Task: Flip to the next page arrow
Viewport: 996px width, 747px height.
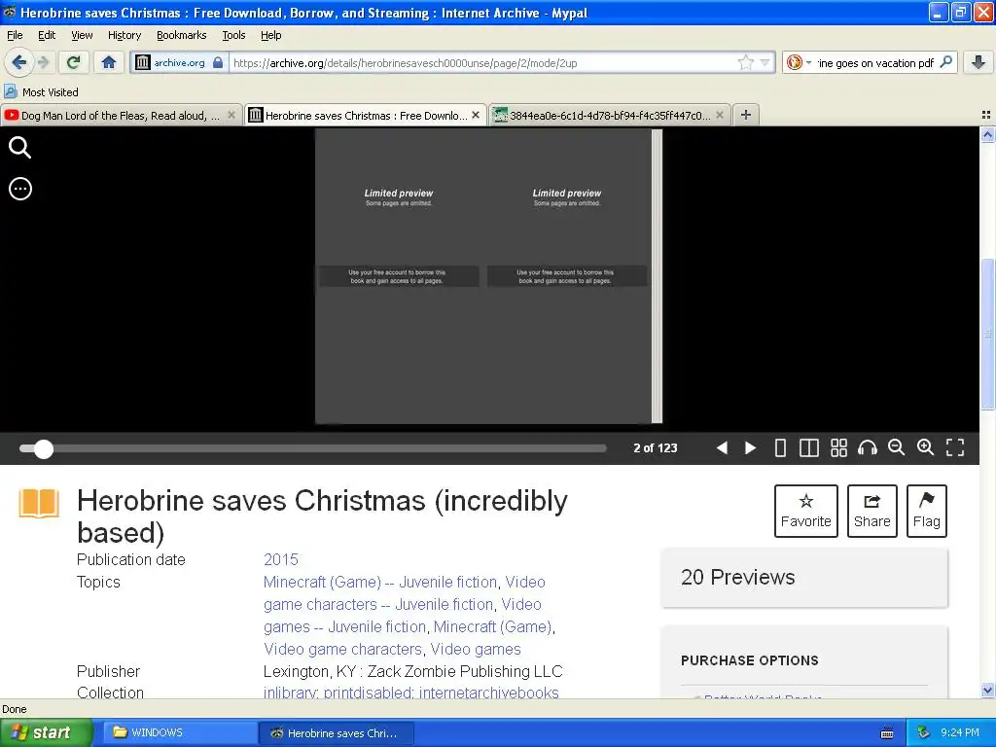Action: pos(750,447)
